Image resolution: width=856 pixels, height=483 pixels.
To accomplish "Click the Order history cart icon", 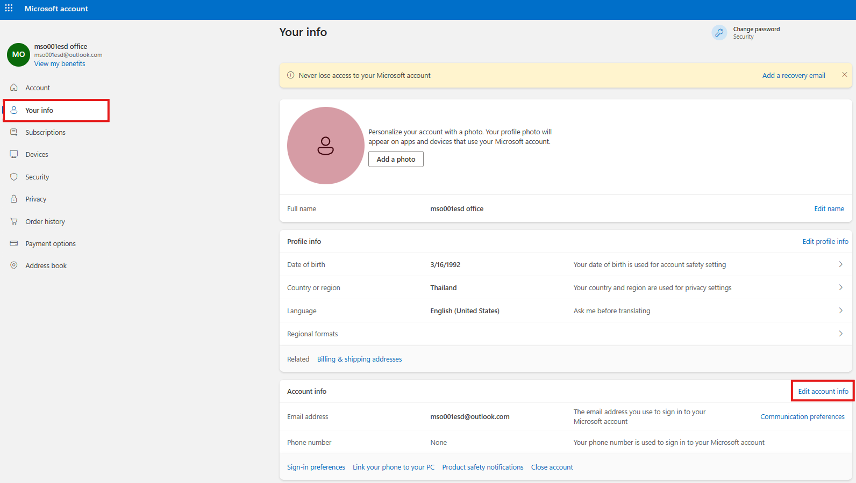I will coord(14,221).
